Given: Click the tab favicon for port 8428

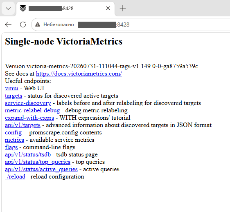Looking at the screenshot, I should coord(23,8).
